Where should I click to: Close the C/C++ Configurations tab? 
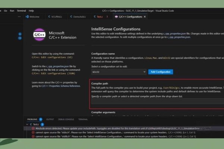[145, 17]
